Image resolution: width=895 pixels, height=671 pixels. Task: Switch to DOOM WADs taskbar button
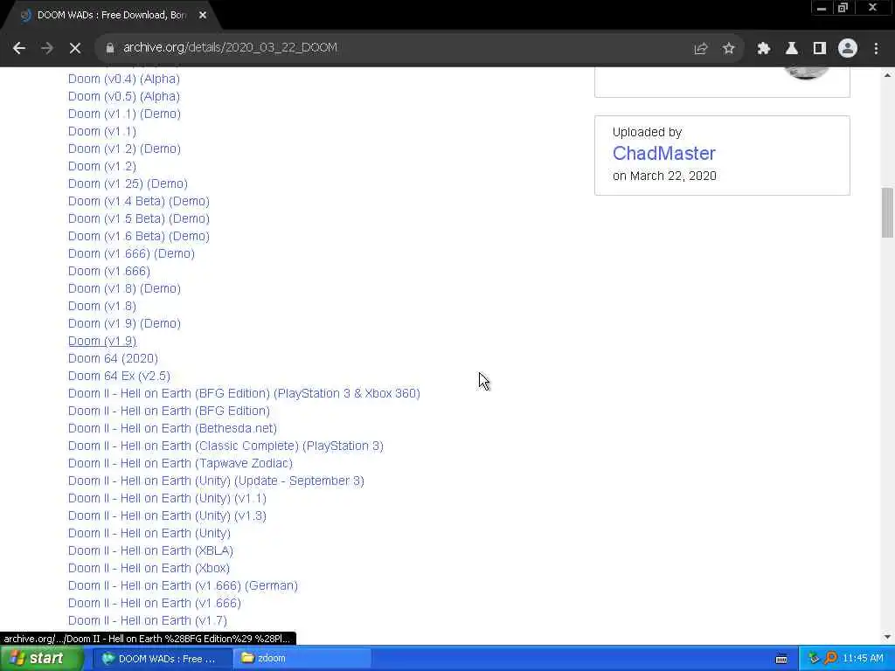point(161,659)
